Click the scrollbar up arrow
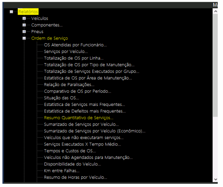 coord(216,11)
